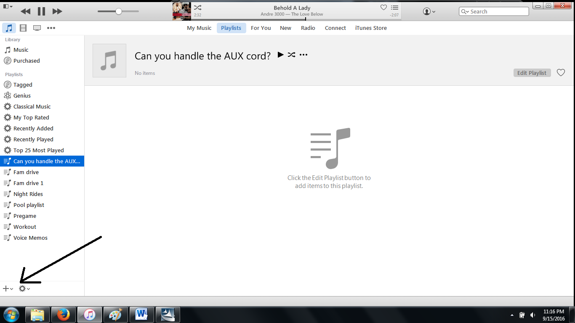Open Music in the Library sidebar
Image resolution: width=575 pixels, height=323 pixels.
click(42, 50)
